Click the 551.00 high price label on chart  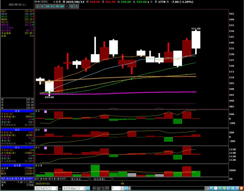pos(196,29)
